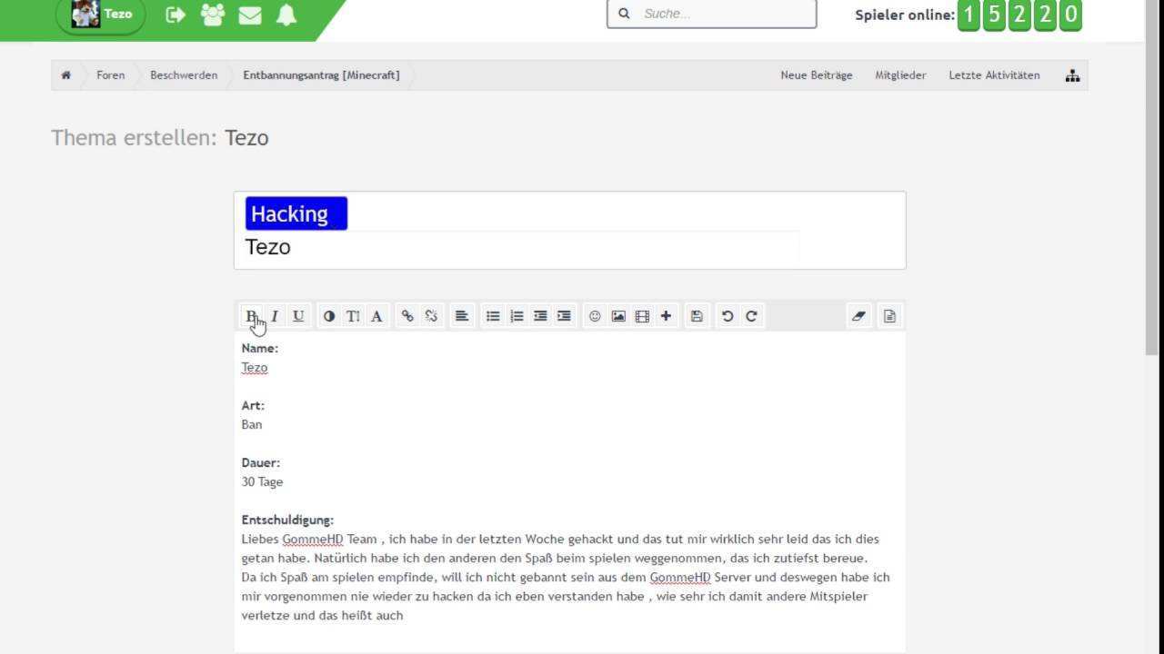1164x654 pixels.
Task: Toggle bold formatting in the editor
Action: coord(251,316)
